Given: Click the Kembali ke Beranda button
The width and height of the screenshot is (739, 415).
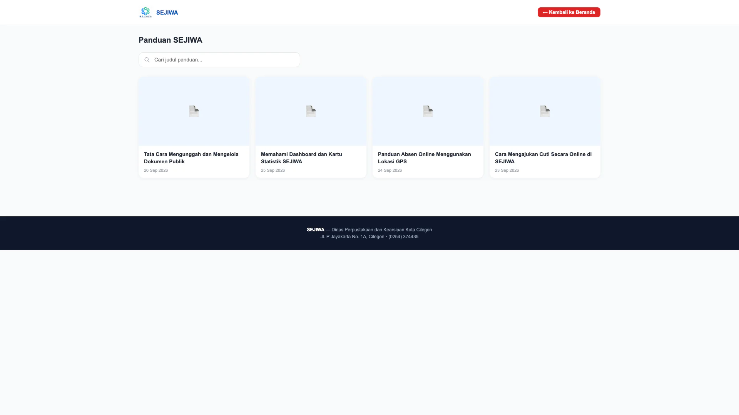Looking at the screenshot, I should [569, 12].
